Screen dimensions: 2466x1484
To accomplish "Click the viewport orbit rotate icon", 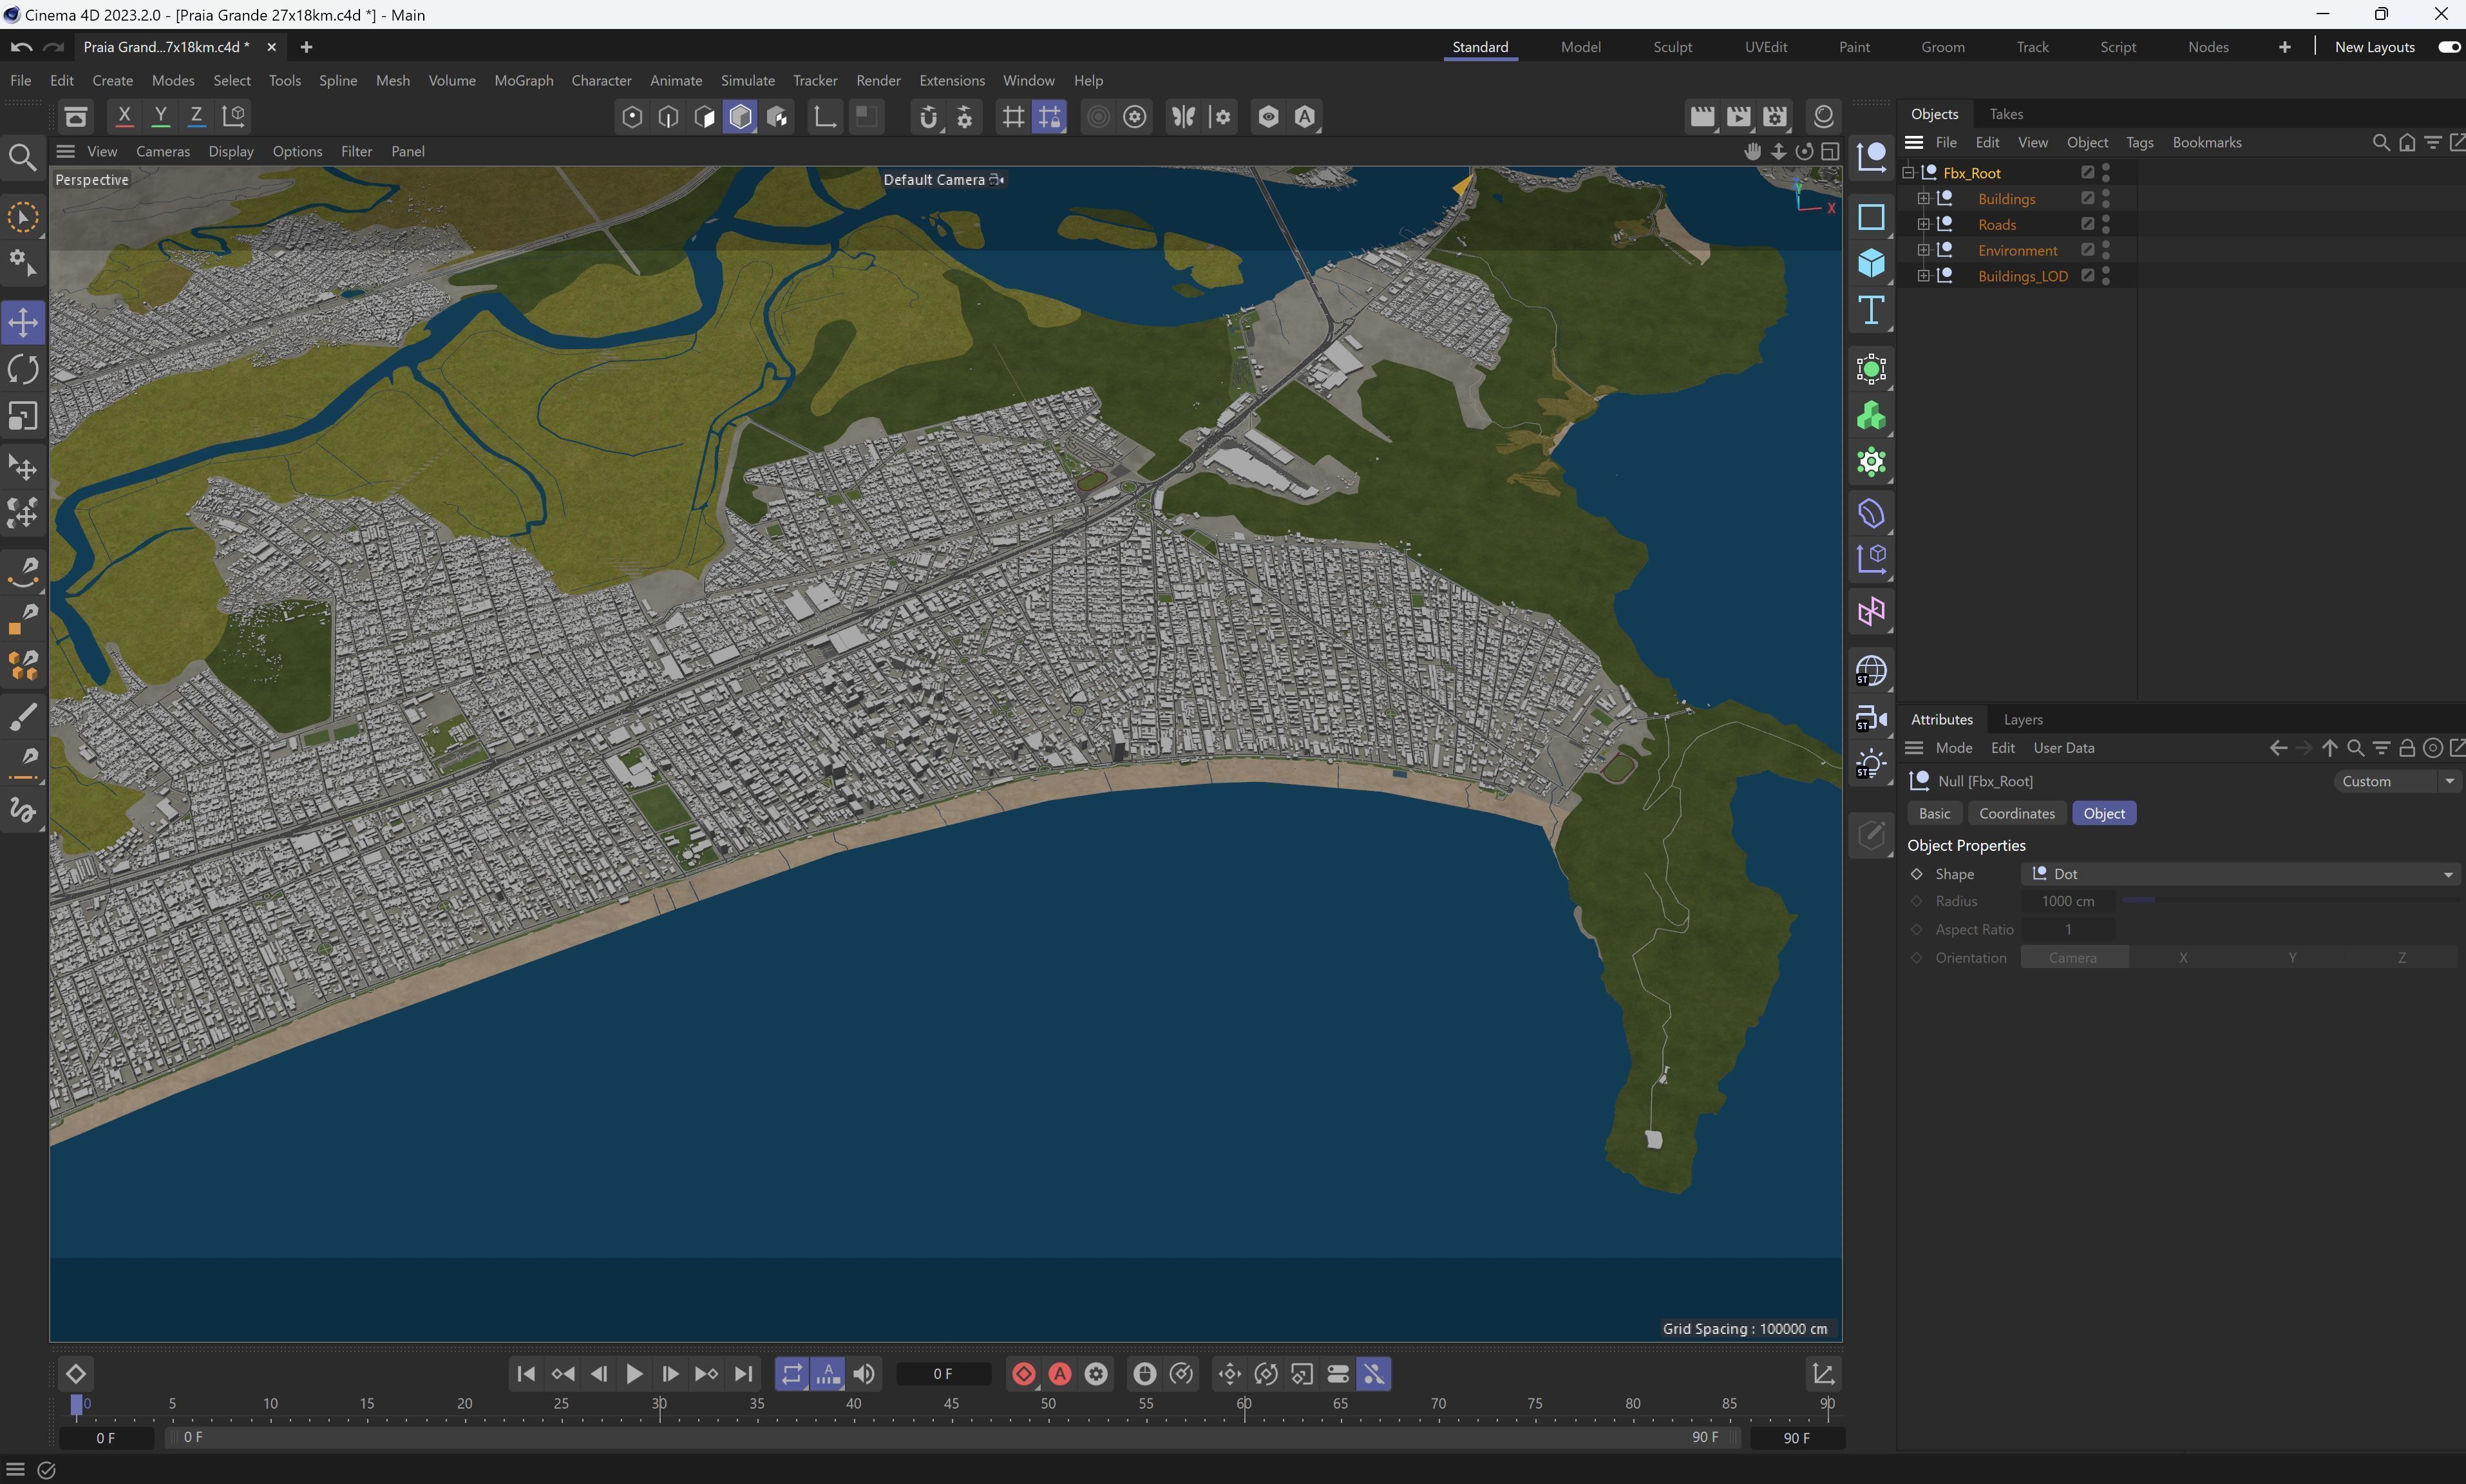I will (1805, 151).
